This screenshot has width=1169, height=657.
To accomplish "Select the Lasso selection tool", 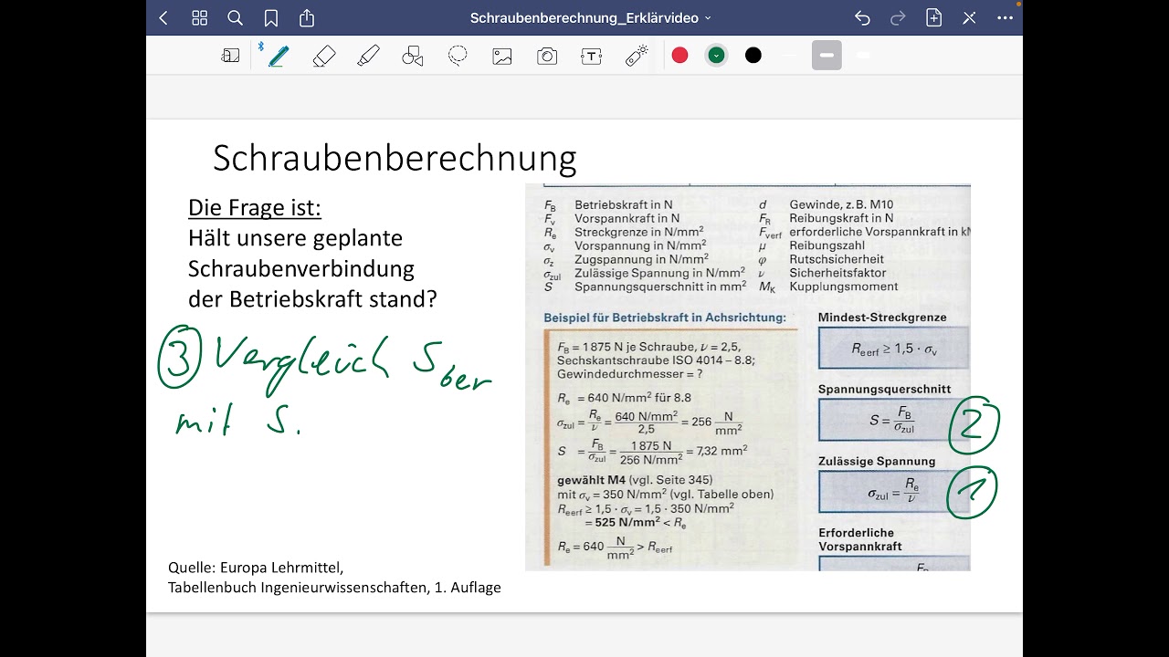I will tap(458, 56).
